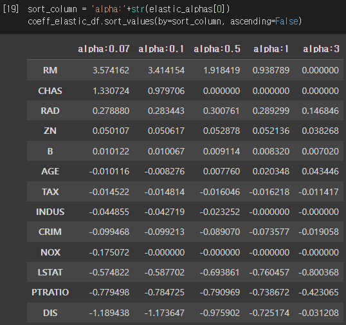Click INDUS value -0.023252
Viewport: 346px width, 325px height.
[x=220, y=212]
